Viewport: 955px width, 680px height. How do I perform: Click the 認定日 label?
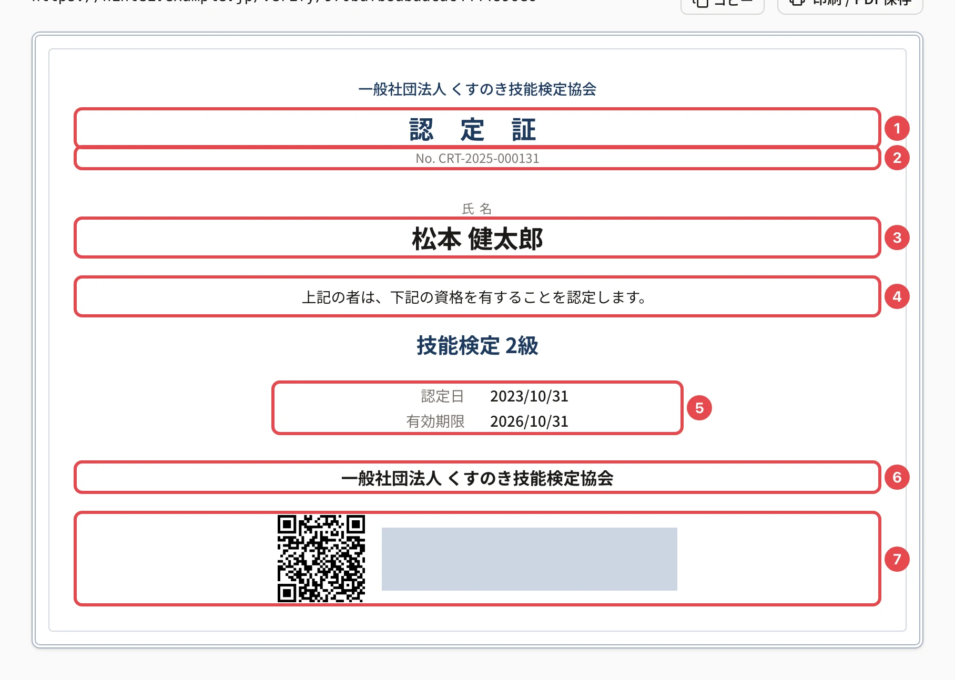[x=443, y=396]
